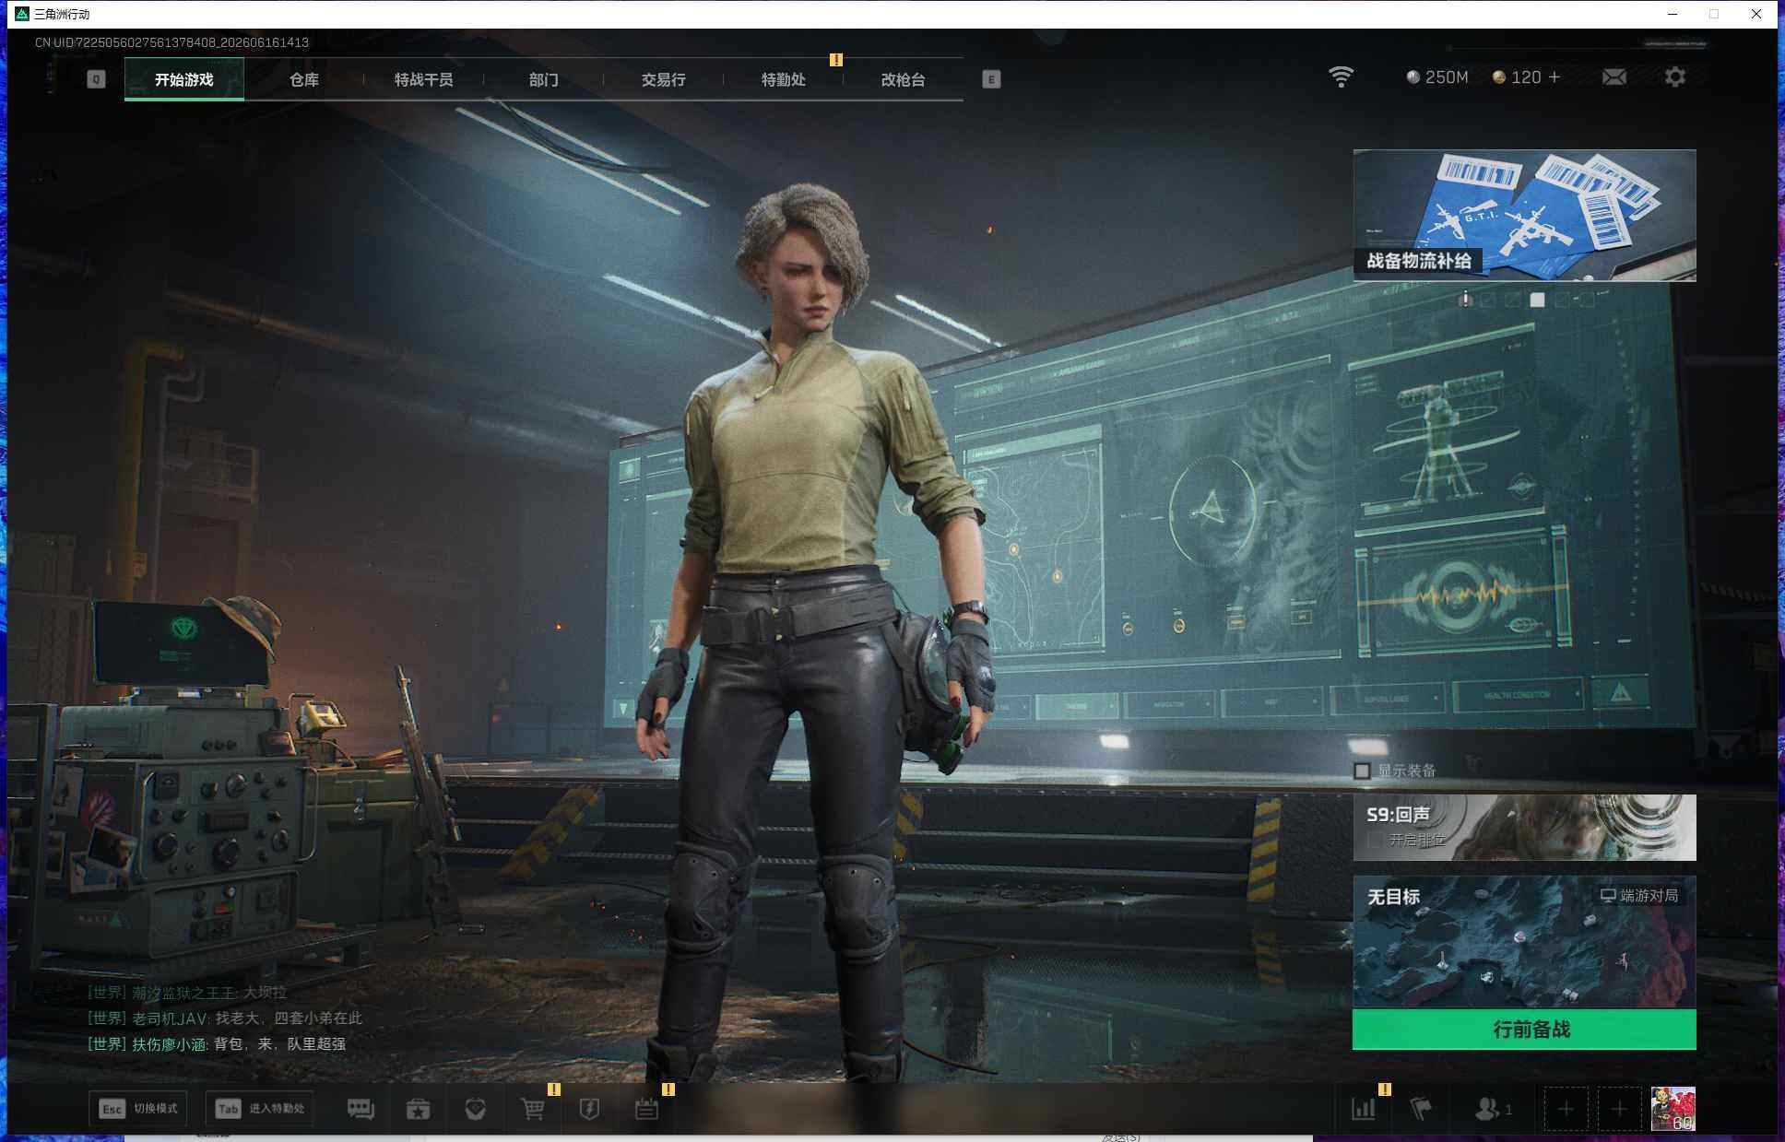
Task: Click the plus to add 120 currency
Action: point(1554,77)
